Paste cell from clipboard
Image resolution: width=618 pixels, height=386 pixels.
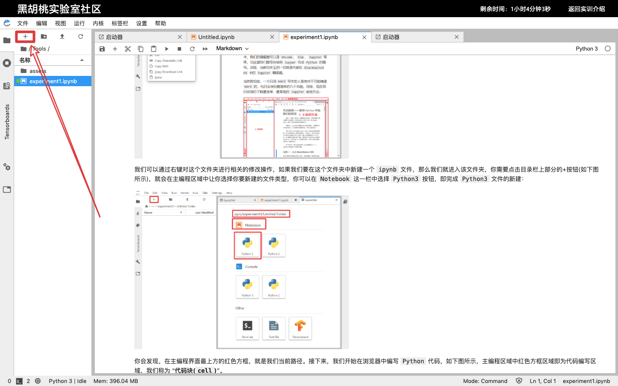(x=154, y=49)
